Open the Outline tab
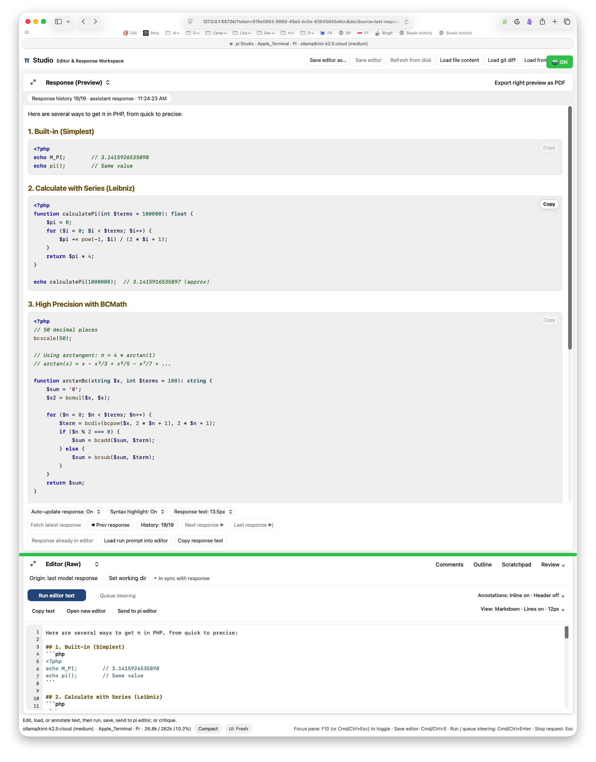The height and width of the screenshot is (762, 596). 482,564
